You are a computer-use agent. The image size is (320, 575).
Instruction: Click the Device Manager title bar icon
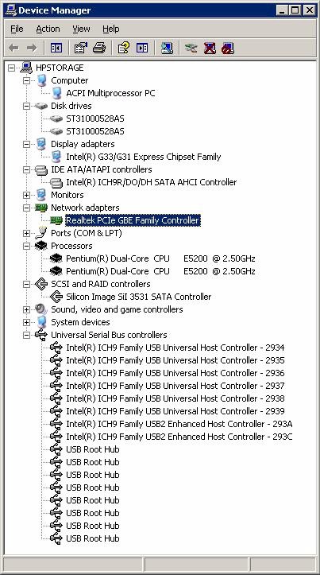10,10
